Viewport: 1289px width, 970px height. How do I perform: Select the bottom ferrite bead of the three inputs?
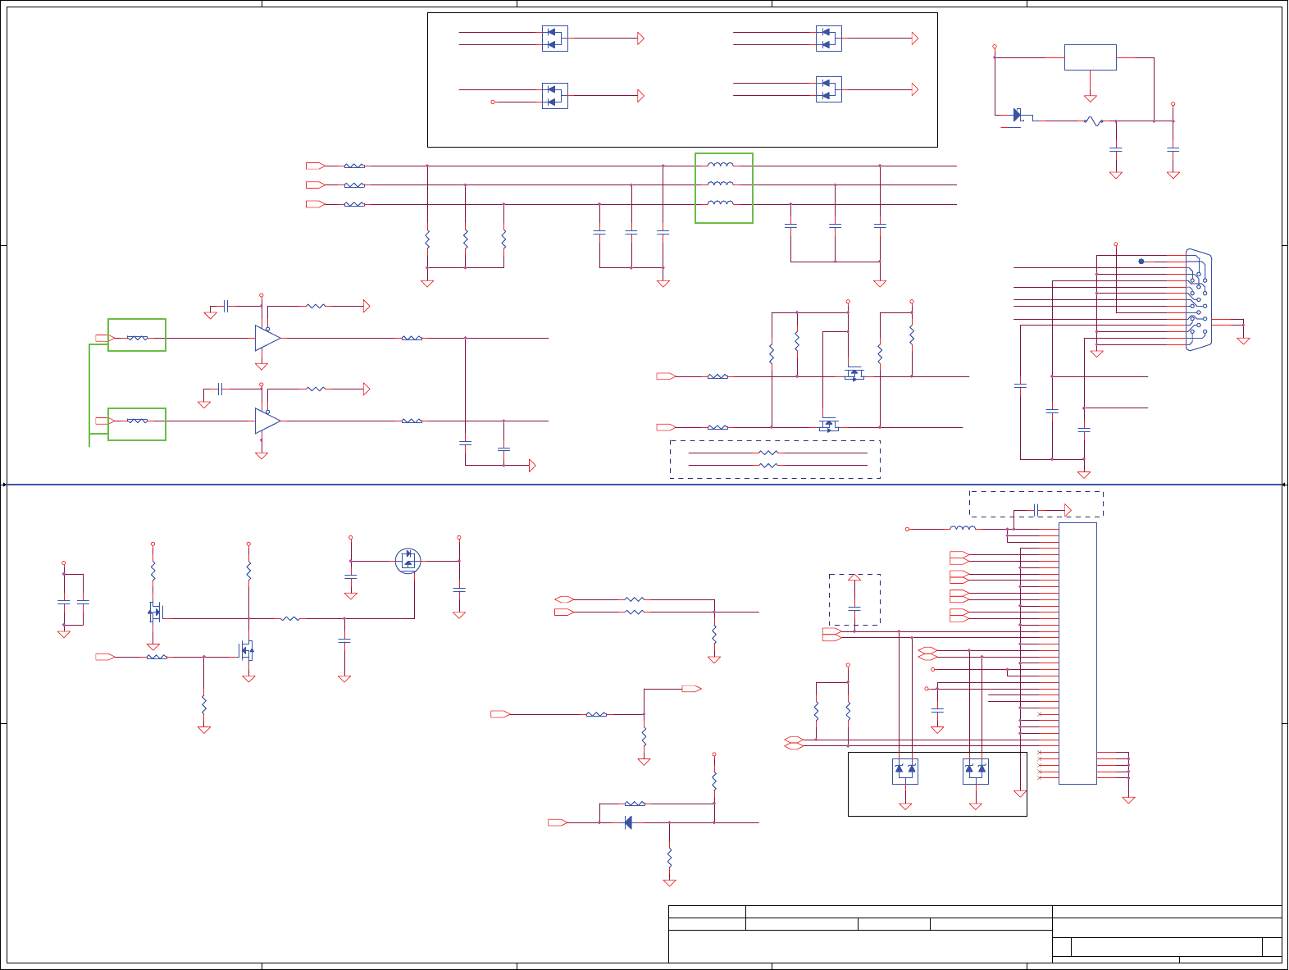pos(354,204)
